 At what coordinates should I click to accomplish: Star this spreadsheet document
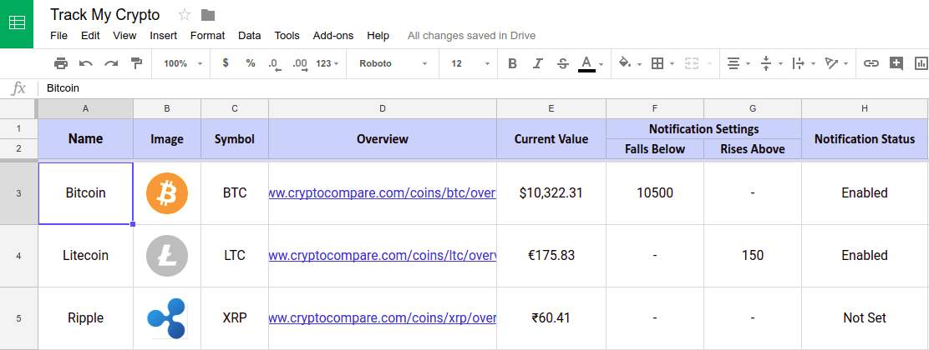point(185,15)
